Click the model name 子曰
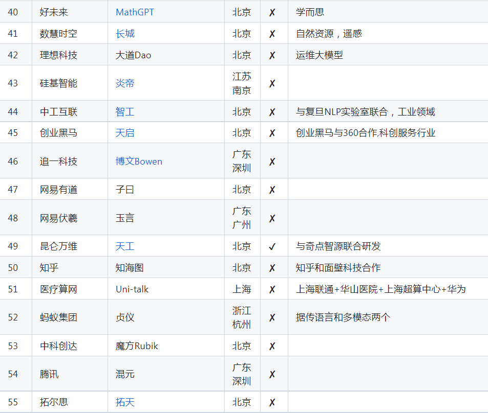Screen dimensions: 488x413 click(125, 190)
